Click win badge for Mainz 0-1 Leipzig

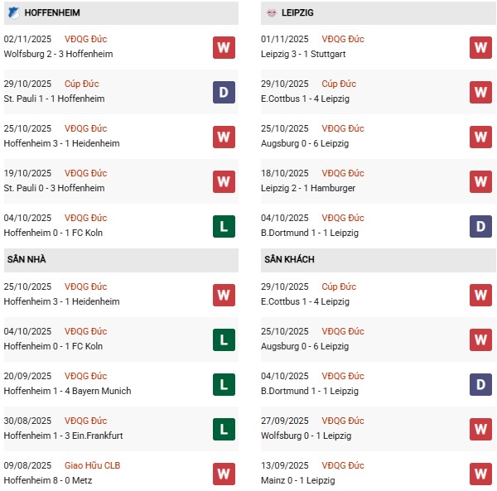480,474
